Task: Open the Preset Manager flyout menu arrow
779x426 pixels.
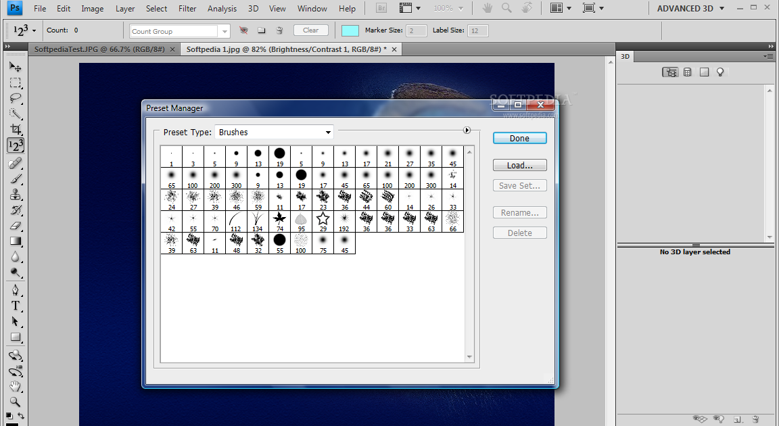Action: tap(467, 130)
